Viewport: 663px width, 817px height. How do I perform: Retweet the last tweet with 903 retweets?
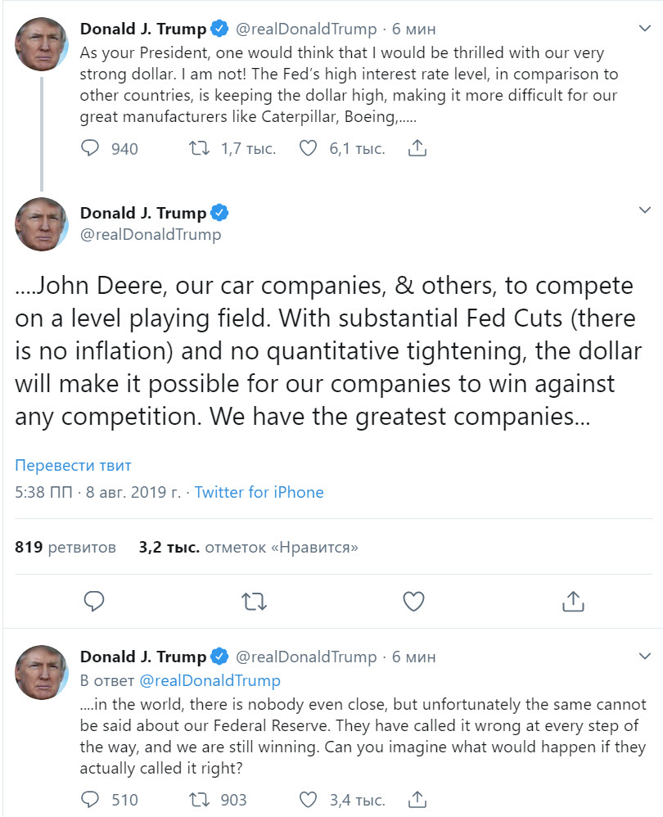coord(199,799)
